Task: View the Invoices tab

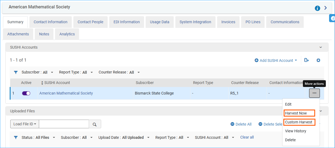Action: tap(228, 22)
